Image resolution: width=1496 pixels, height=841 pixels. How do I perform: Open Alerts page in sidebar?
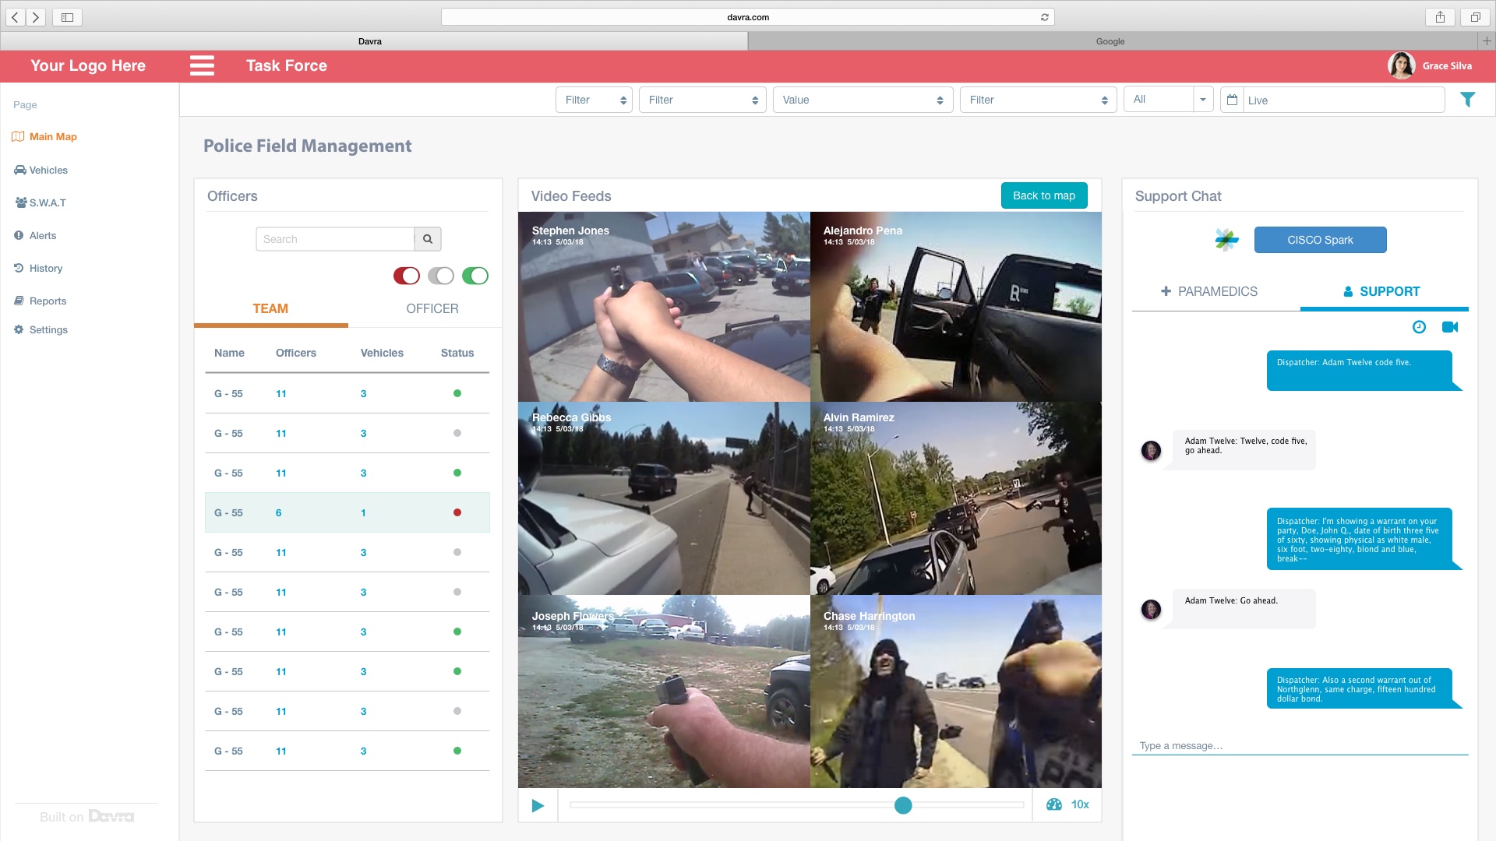click(35, 235)
